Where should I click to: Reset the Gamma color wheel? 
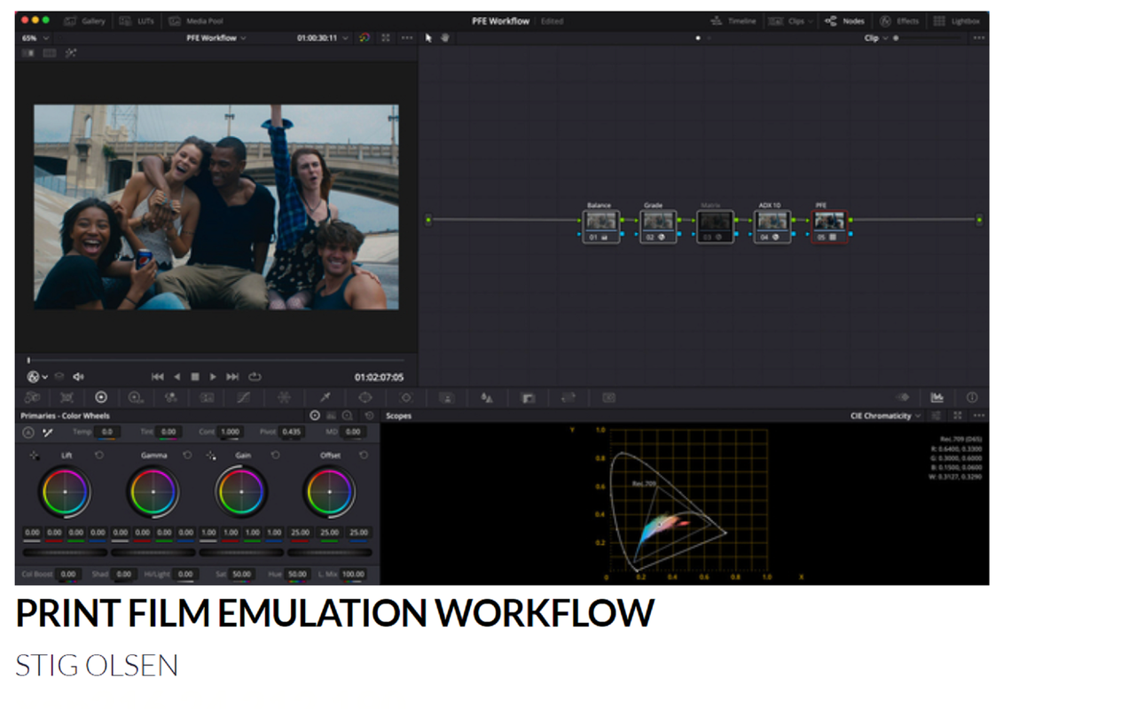(187, 456)
